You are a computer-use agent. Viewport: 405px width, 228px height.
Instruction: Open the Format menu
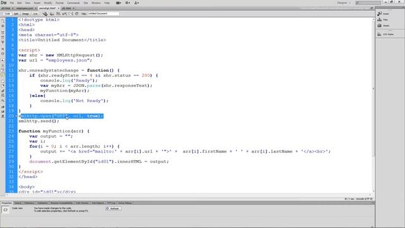(x=59, y=3)
